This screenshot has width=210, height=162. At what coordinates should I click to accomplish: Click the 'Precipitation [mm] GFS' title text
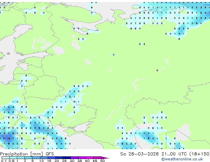pyautogui.click(x=27, y=154)
